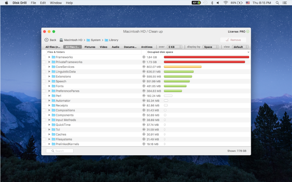Open the volume menu bar icon
Image resolution: width=292 pixels, height=182 pixels.
coord(218,3)
